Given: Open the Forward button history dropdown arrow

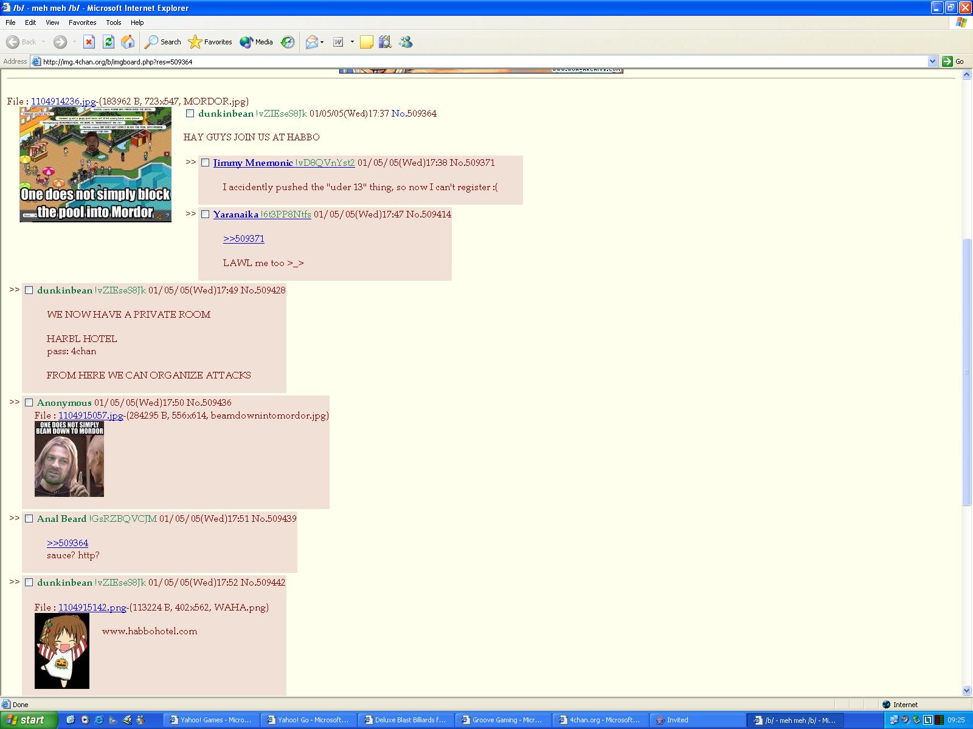Looking at the screenshot, I should (x=74, y=42).
